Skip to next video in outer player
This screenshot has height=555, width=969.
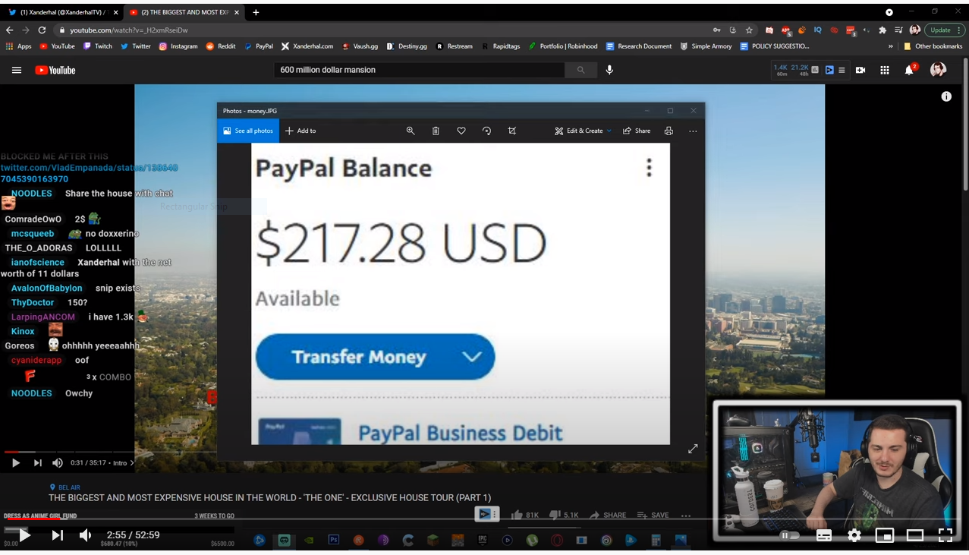point(57,535)
